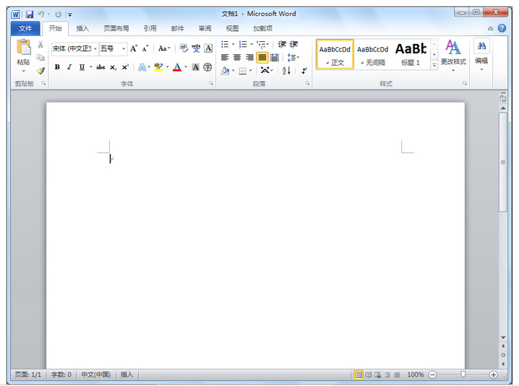Screen dimensions: 519x386
Task: Click the Format Painter brush icon
Action: [40, 71]
